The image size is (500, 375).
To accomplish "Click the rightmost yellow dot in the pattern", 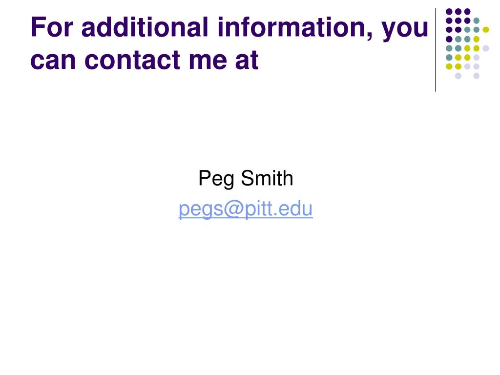I will (486, 30).
